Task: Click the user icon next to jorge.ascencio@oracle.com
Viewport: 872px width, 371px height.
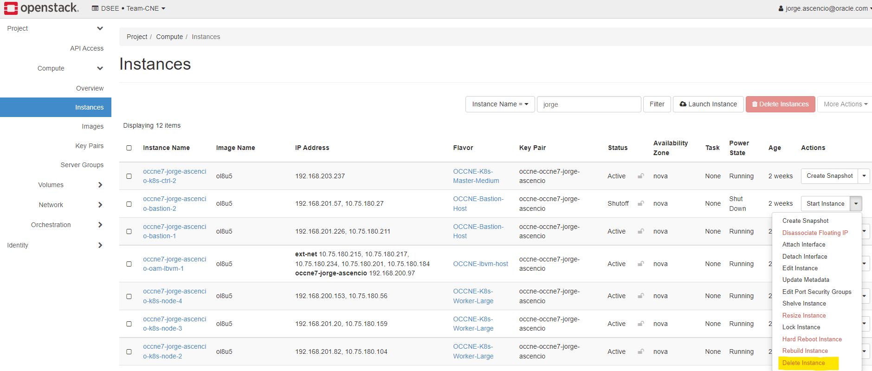Action: coord(781,8)
